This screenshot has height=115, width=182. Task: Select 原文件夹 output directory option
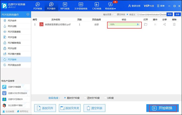120,14
